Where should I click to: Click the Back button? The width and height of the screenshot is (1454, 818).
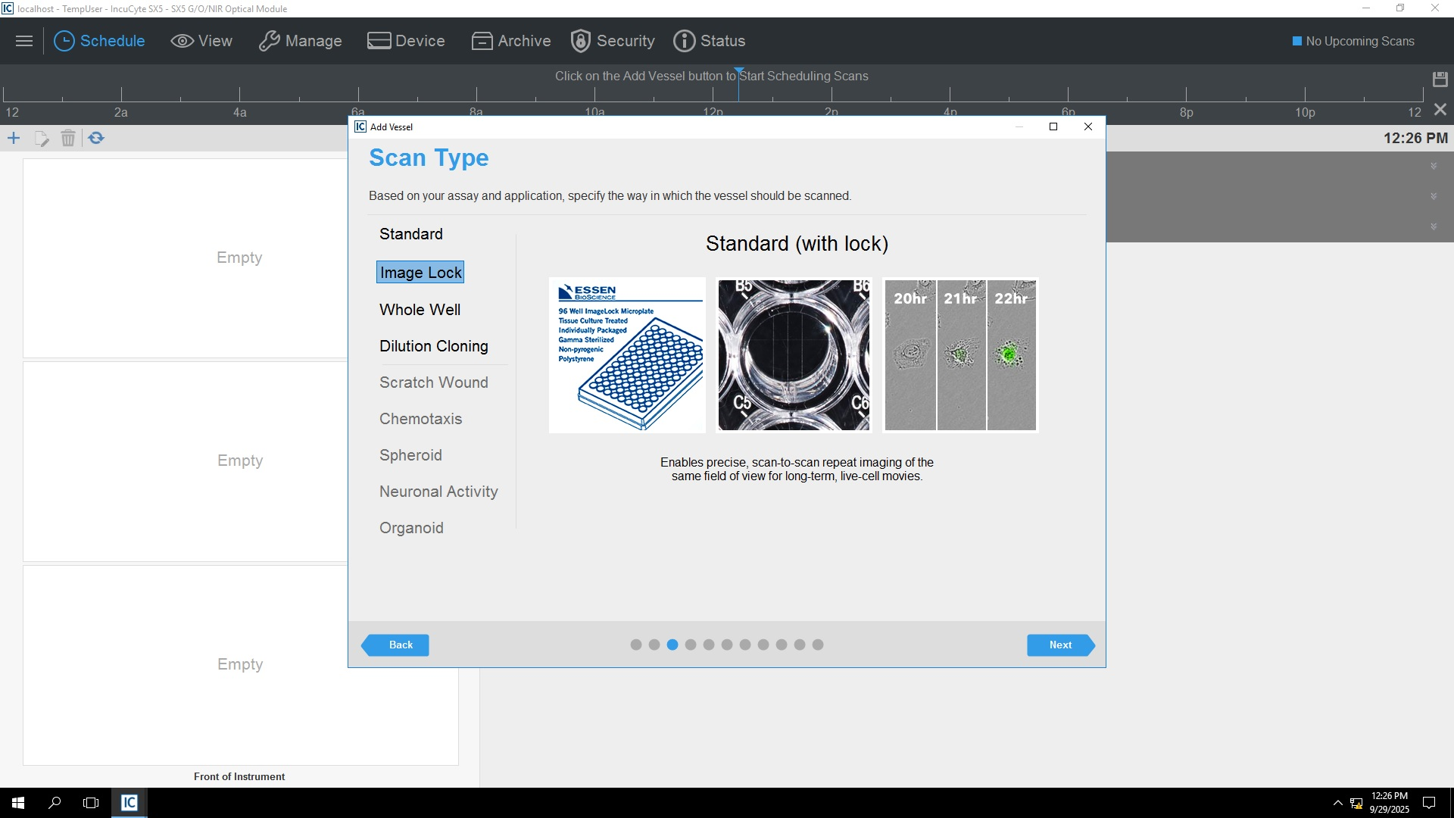(x=397, y=645)
